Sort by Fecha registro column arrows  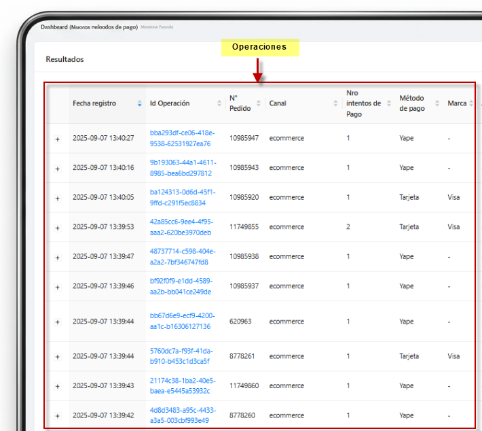point(140,104)
